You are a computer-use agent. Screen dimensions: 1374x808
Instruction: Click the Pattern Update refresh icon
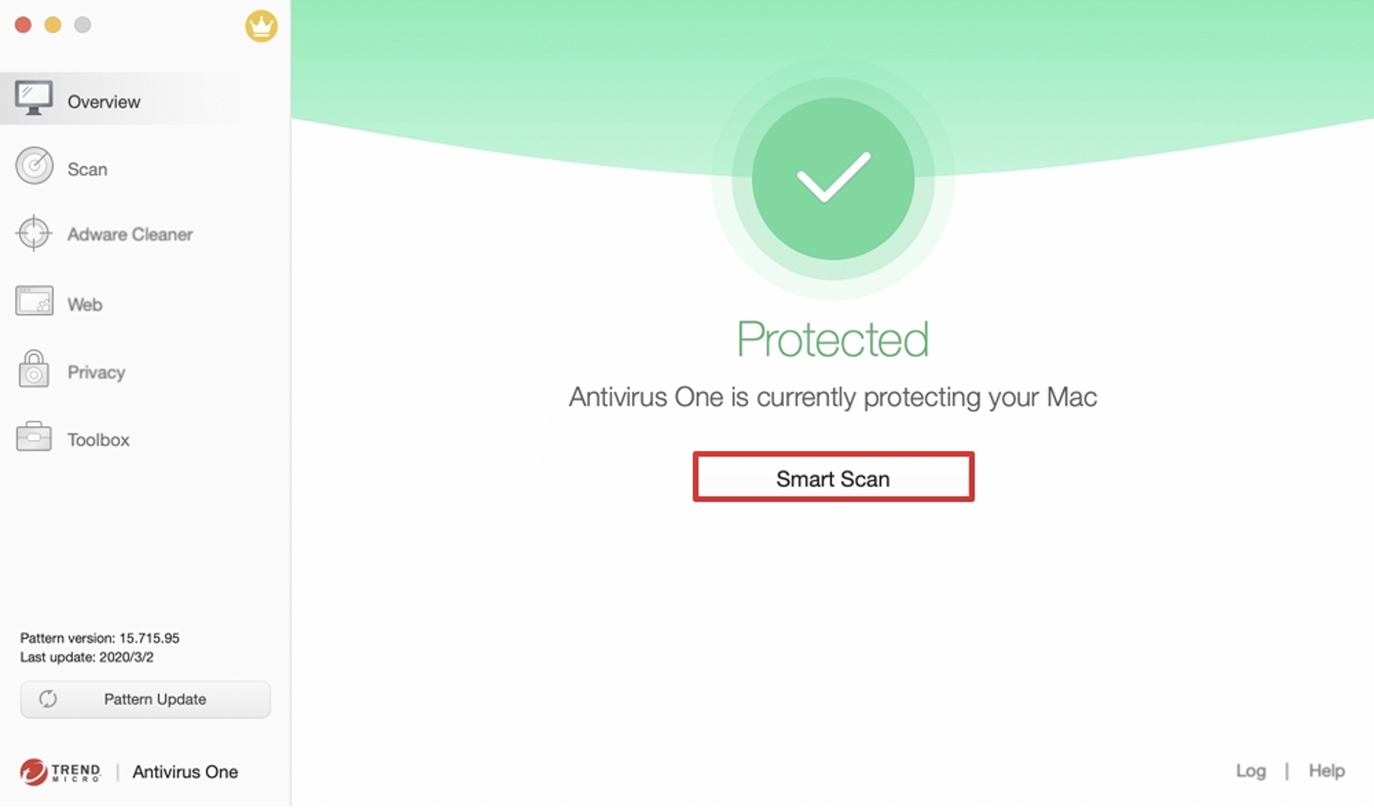tap(49, 699)
